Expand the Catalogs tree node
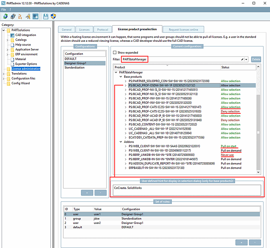The width and height of the screenshot is (270, 248). (7, 40)
